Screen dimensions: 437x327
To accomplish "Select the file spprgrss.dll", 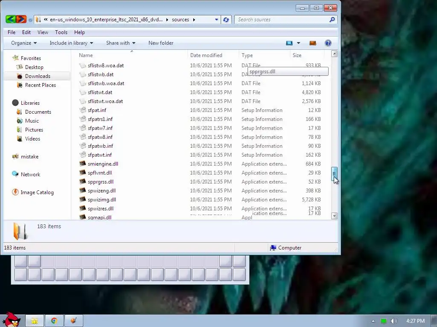I will (x=100, y=181).
